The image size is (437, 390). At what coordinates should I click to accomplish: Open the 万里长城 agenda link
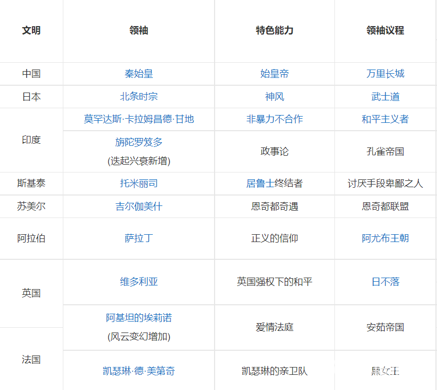pos(385,74)
